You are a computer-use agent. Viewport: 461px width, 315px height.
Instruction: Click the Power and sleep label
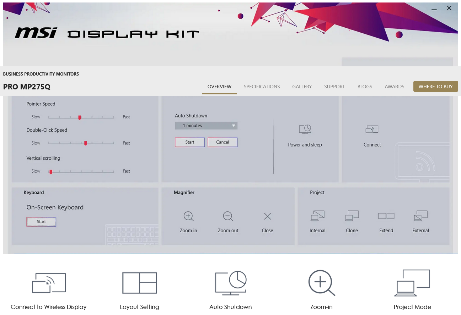(x=305, y=145)
